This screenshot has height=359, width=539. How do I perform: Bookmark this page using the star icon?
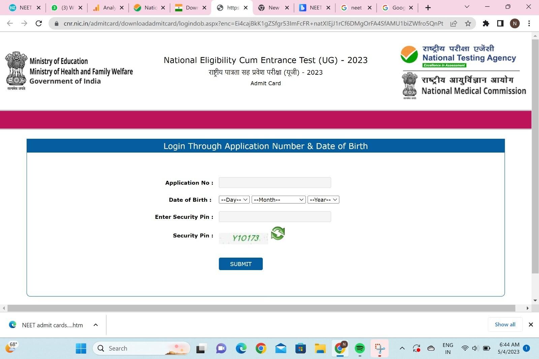[468, 23]
